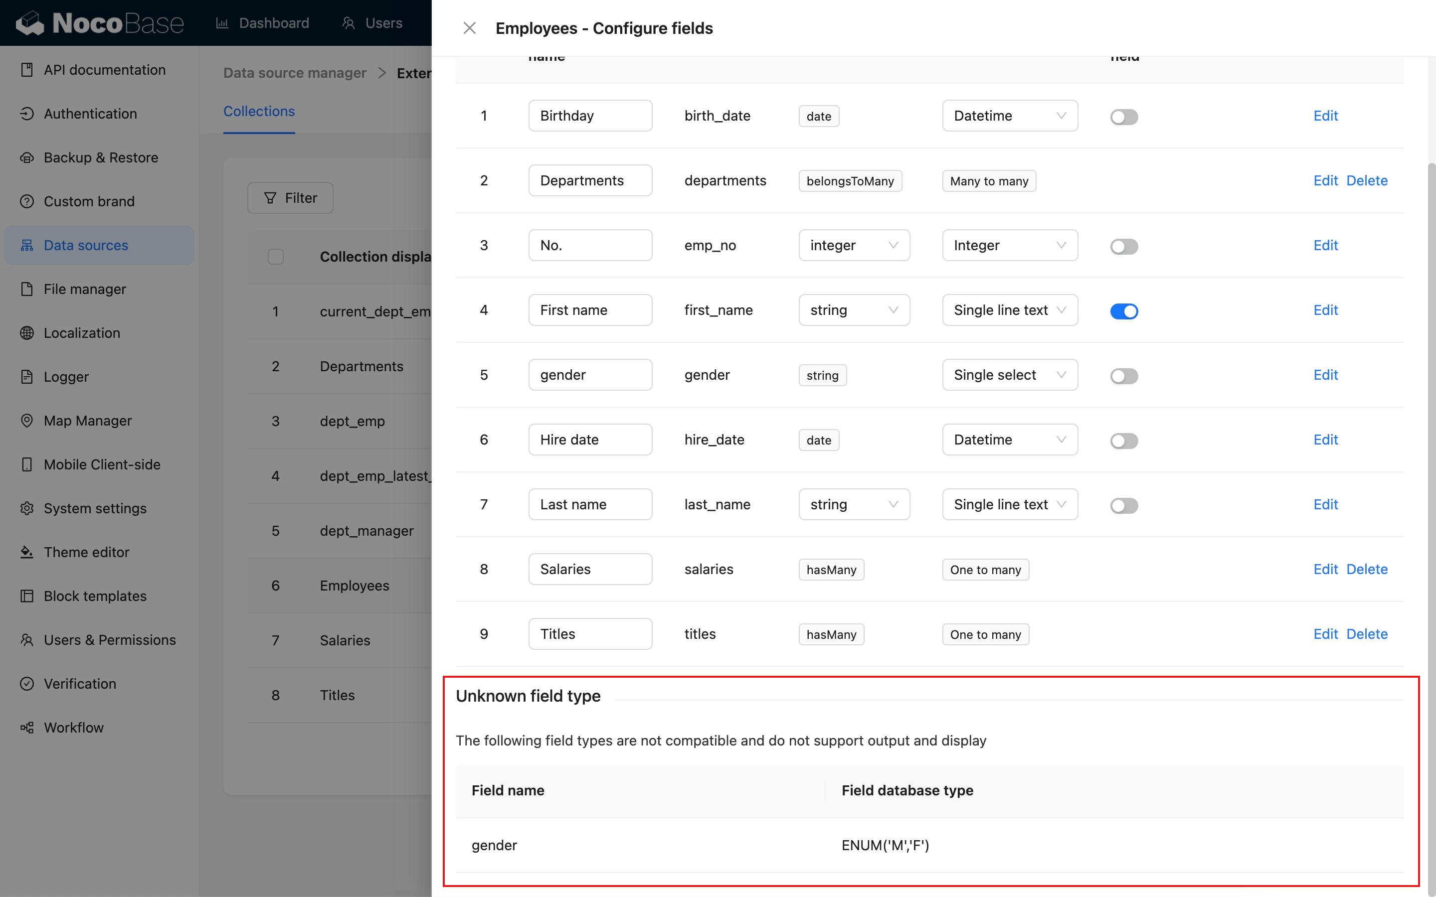The image size is (1436, 897).
Task: Click the Workflow icon
Action: [27, 728]
